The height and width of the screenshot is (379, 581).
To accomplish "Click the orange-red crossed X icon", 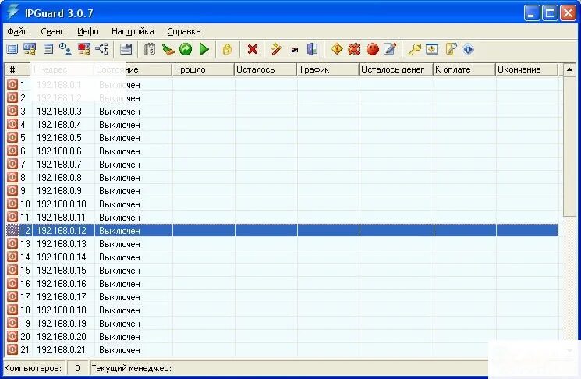I will [x=354, y=49].
